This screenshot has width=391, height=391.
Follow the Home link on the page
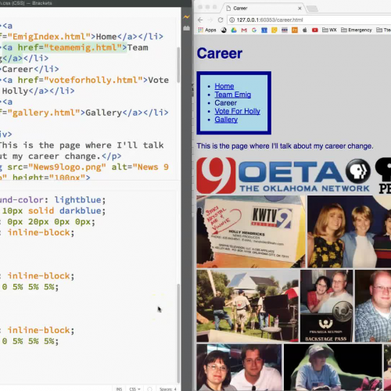click(224, 86)
